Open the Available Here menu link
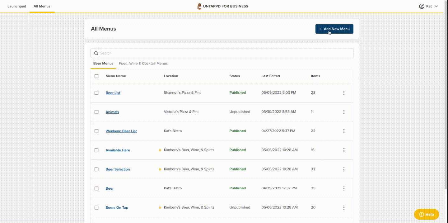This screenshot has width=448, height=223. point(118,150)
